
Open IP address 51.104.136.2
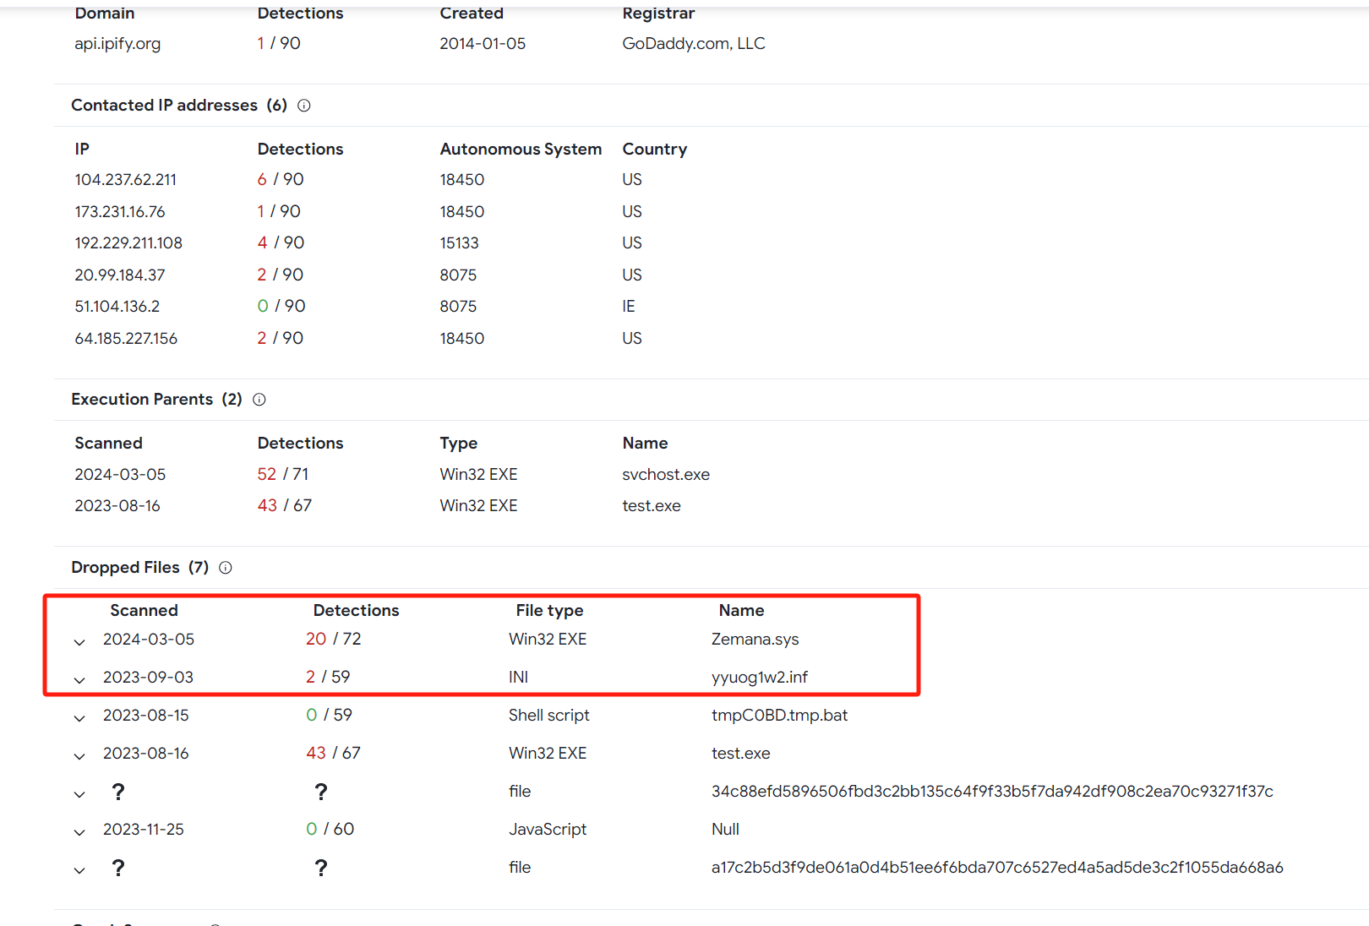(117, 307)
